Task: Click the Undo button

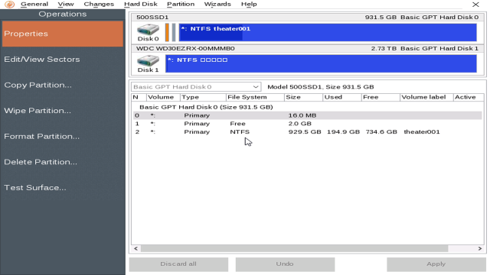Action: 285,264
